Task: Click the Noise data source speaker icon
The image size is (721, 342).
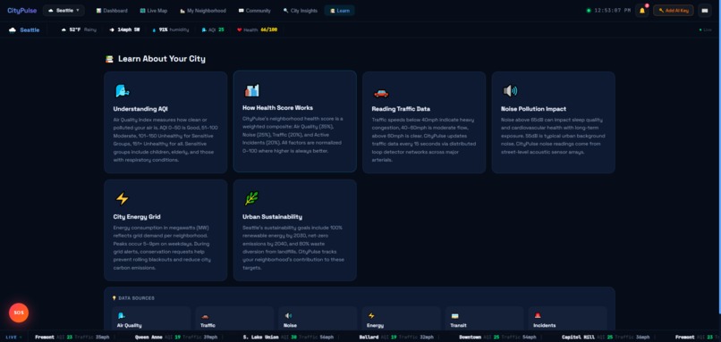Action: tap(288, 316)
